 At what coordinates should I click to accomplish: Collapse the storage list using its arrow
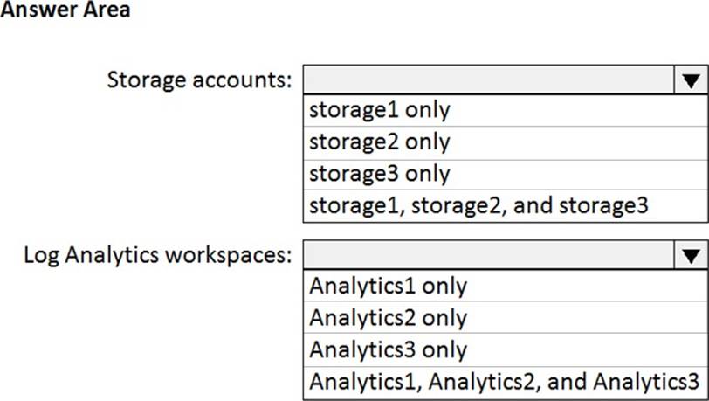pos(691,80)
